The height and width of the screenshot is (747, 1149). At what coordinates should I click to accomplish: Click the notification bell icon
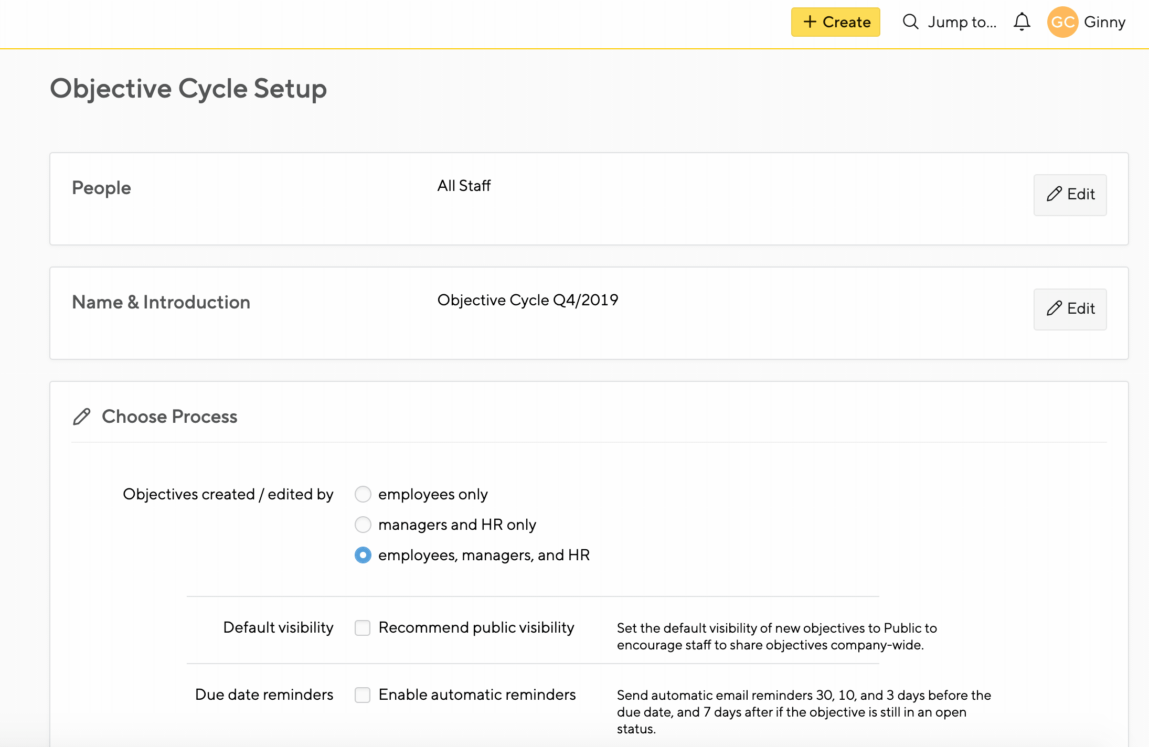click(x=1022, y=22)
